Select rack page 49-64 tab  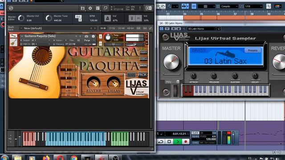tap(130, 28)
